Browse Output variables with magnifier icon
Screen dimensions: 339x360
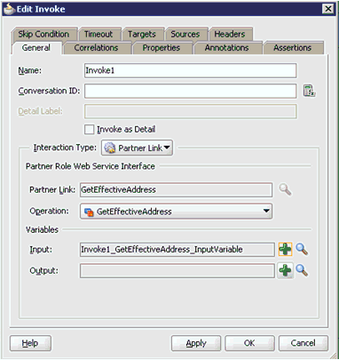[x=302, y=270]
